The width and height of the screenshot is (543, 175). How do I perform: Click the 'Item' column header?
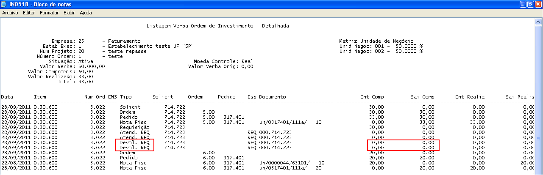(40, 97)
